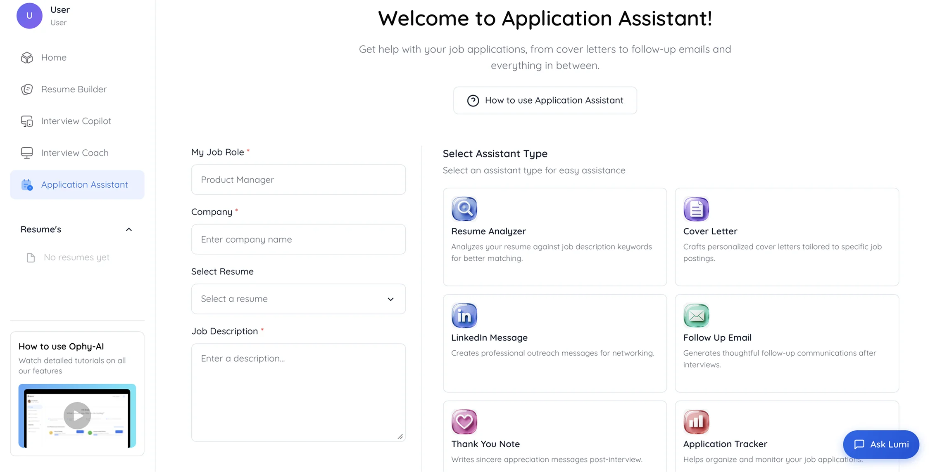Open the Follow Up Email envelope icon
The height and width of the screenshot is (472, 935).
(696, 315)
